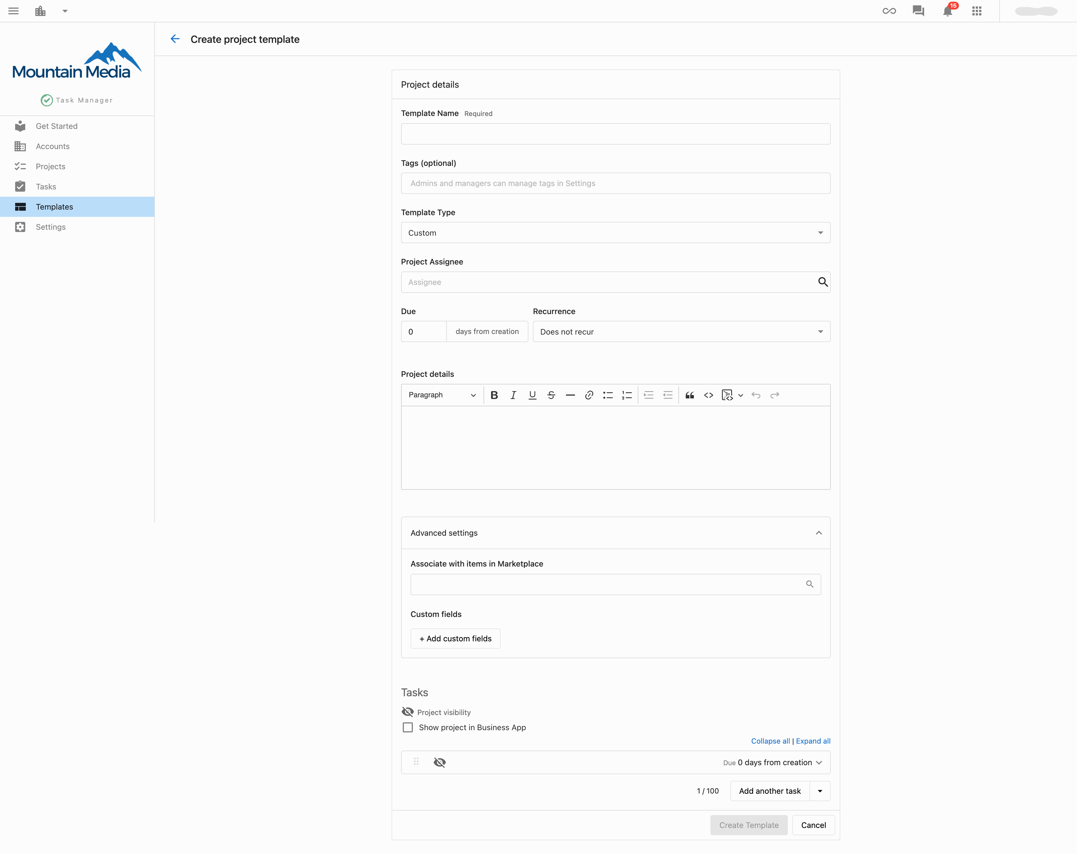
Task: Insert a link in editor
Action: tap(589, 395)
